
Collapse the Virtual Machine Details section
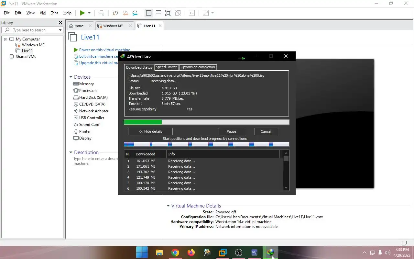tap(168, 206)
